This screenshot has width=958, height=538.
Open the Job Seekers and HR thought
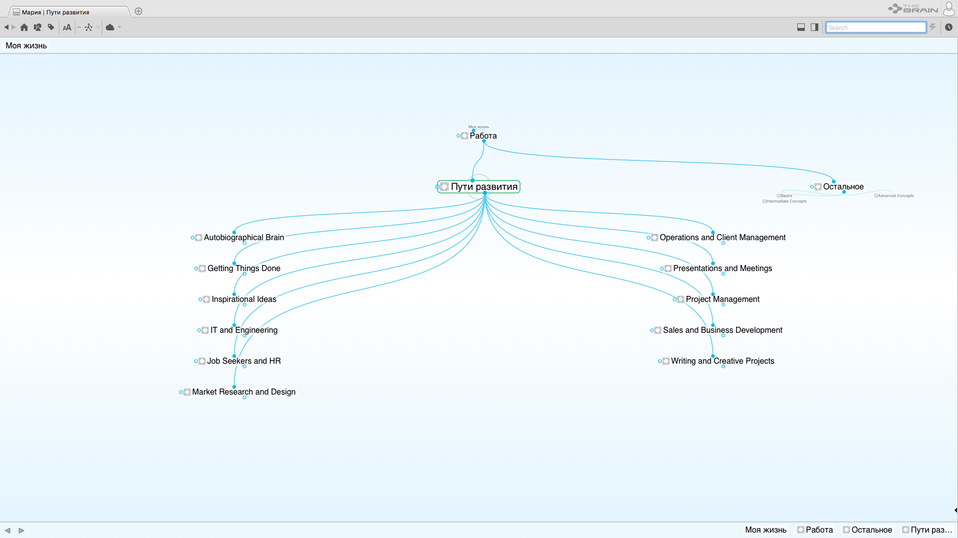pyautogui.click(x=243, y=361)
